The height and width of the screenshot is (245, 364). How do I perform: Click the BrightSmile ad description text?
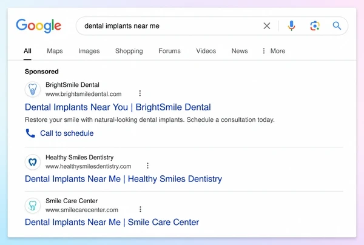coord(150,119)
